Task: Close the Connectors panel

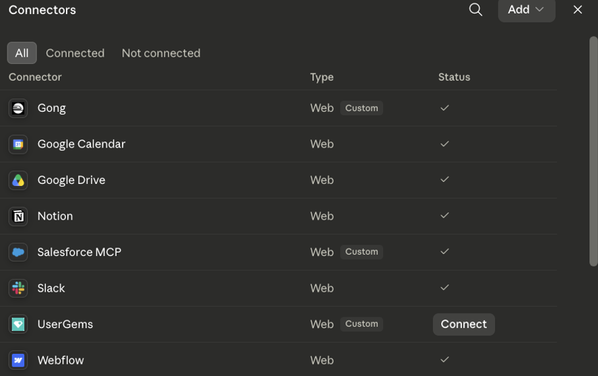Action: (x=578, y=9)
